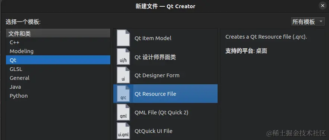
Task: Click the 文件和类 header row
Action: click(58, 33)
